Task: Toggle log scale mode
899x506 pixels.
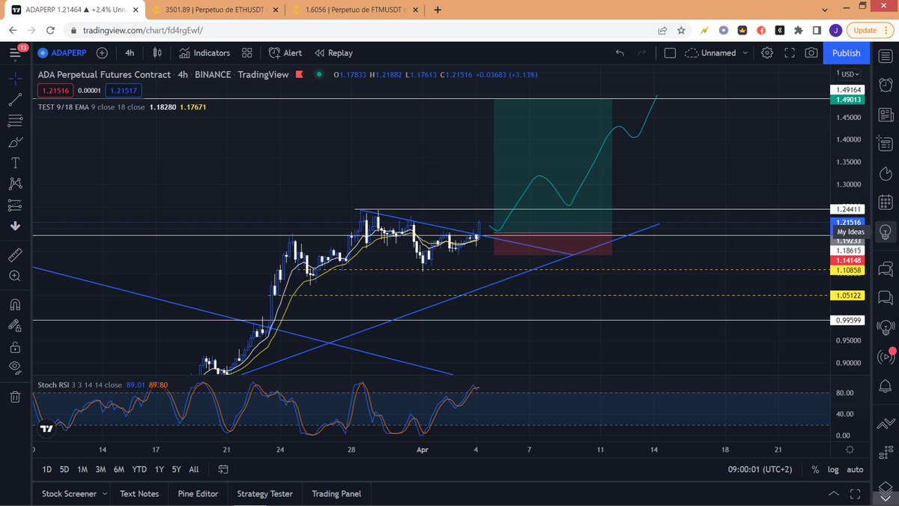Action: 833,469
